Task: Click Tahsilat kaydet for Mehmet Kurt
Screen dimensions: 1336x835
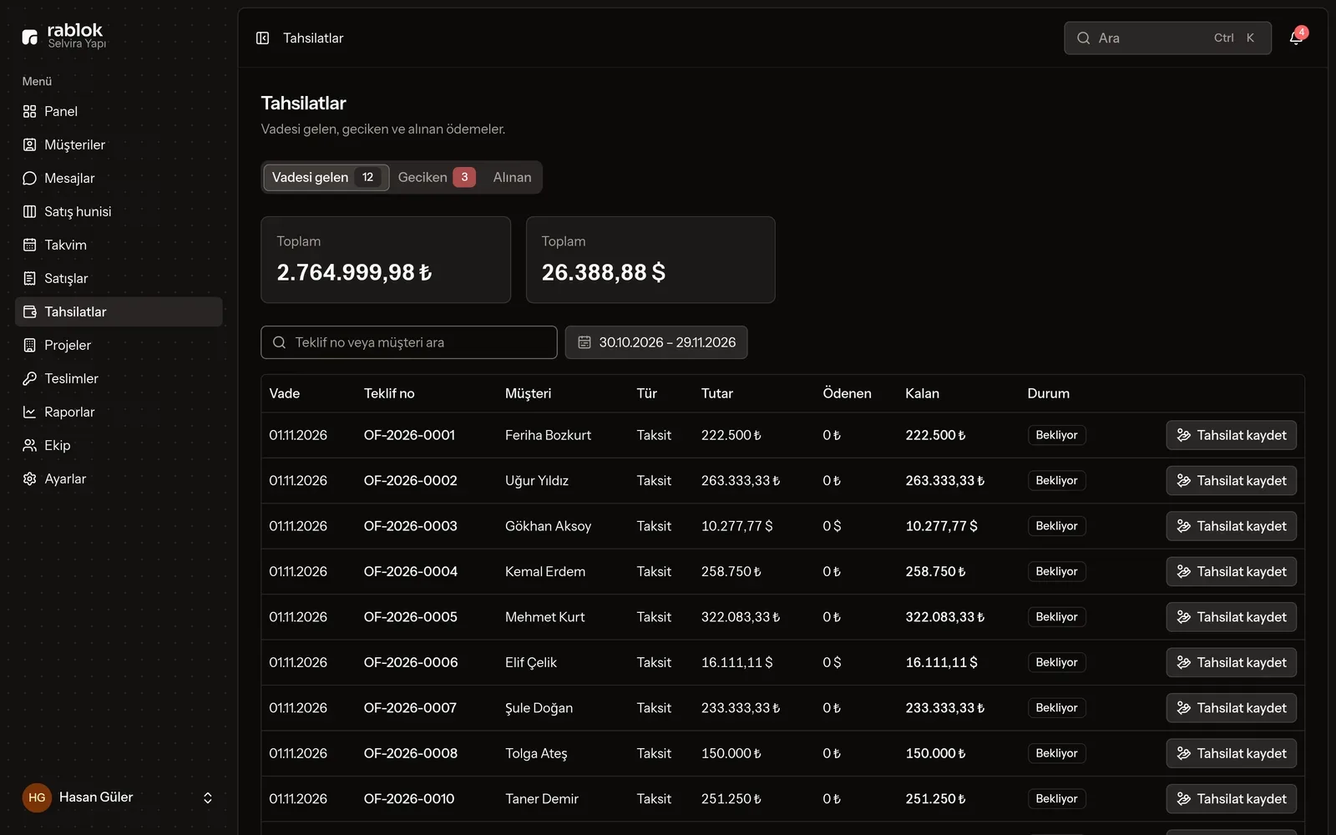Action: 1232,617
